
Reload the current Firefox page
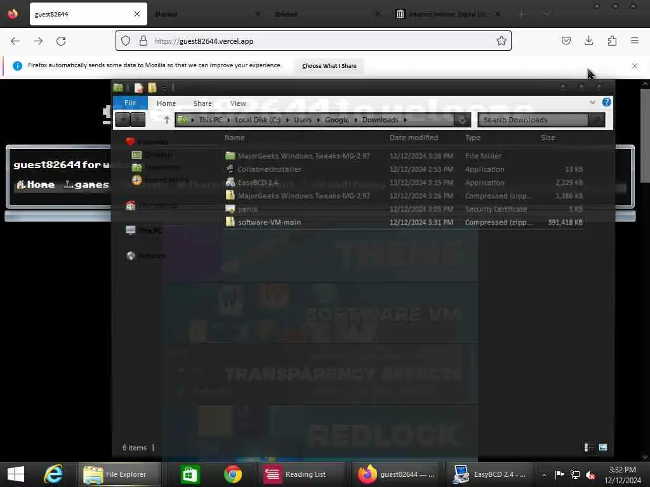tap(61, 41)
